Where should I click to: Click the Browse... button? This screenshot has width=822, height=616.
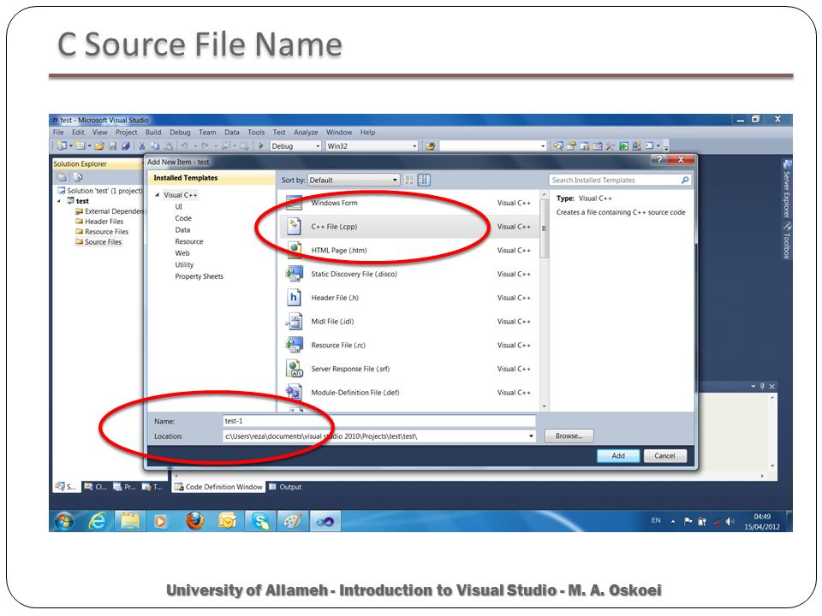coord(569,435)
